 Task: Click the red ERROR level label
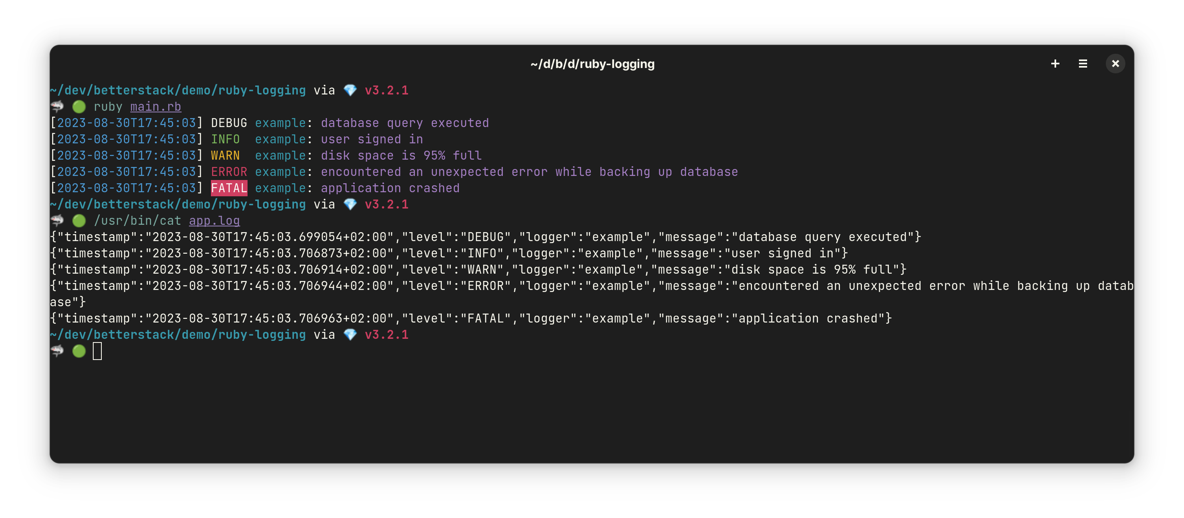[x=229, y=172]
